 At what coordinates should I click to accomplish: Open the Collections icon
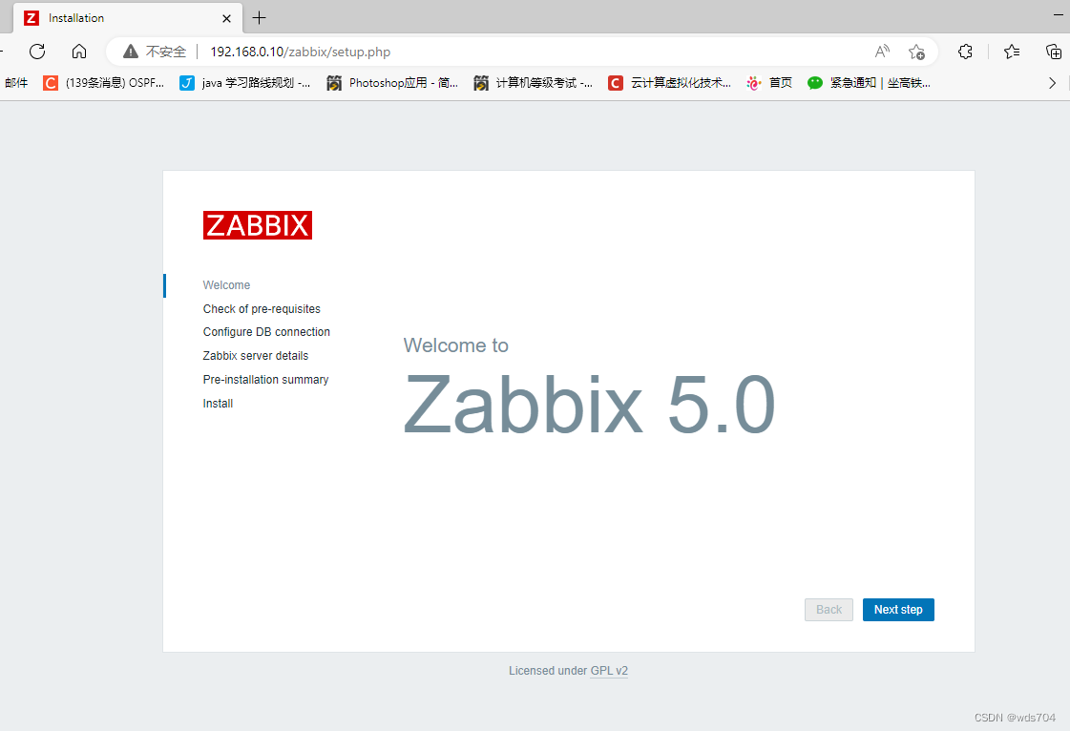(x=1054, y=52)
